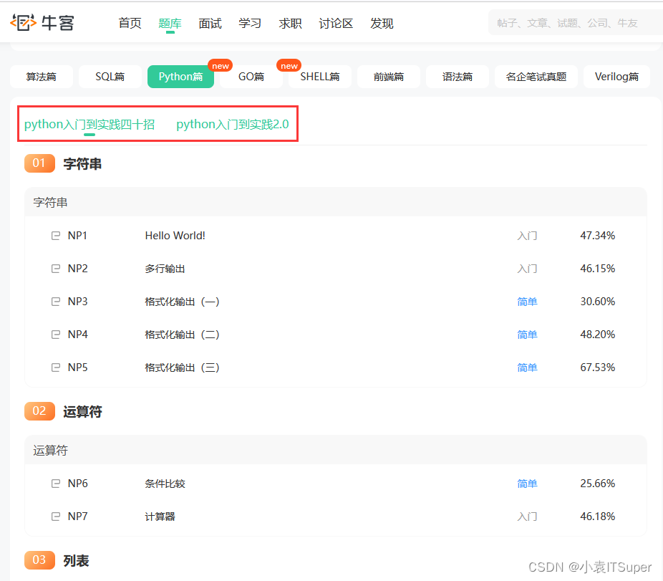Click the NP5 problem number
The height and width of the screenshot is (581, 663).
point(78,368)
